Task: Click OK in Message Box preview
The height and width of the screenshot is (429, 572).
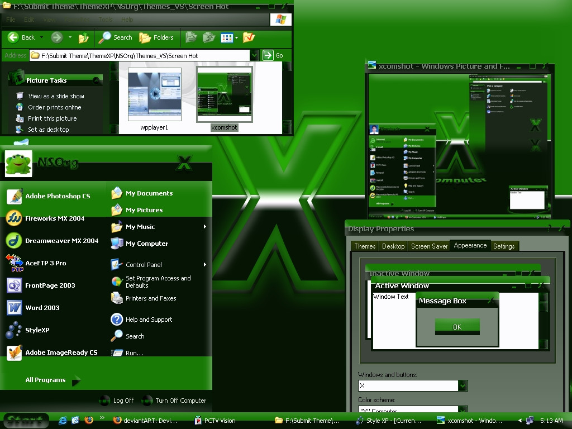Action: 457,326
